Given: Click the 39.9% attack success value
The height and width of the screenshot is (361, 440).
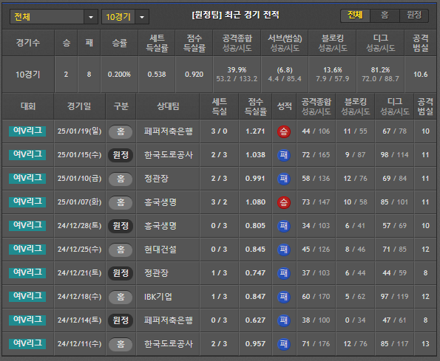Looking at the screenshot, I should pos(237,69).
